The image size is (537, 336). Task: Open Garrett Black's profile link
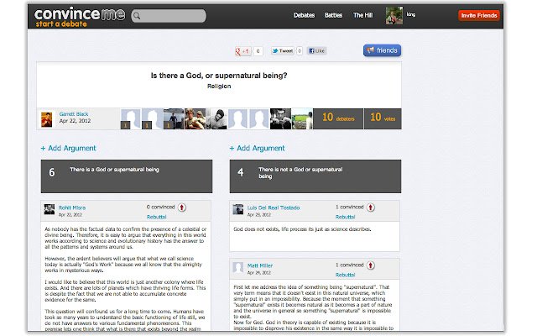(x=74, y=114)
